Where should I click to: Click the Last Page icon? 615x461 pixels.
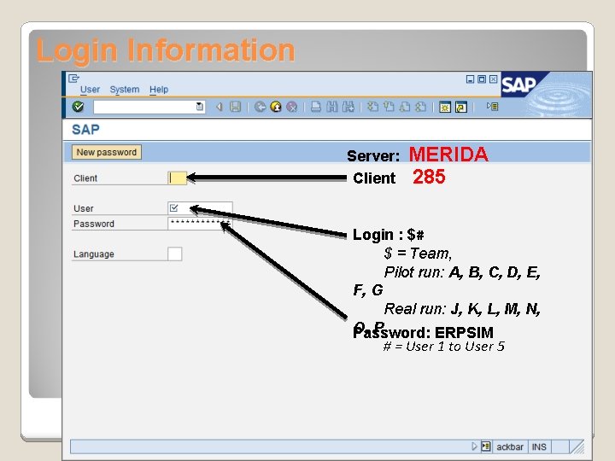coord(421,107)
